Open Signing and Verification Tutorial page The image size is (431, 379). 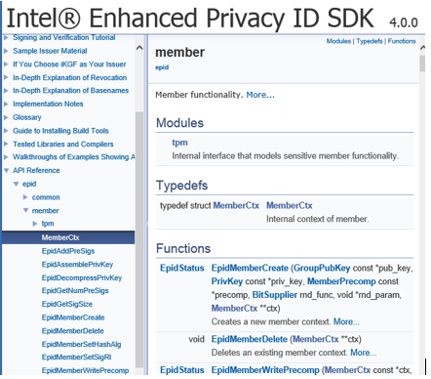point(64,37)
